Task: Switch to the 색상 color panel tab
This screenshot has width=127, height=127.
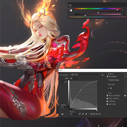Action: 70,5
